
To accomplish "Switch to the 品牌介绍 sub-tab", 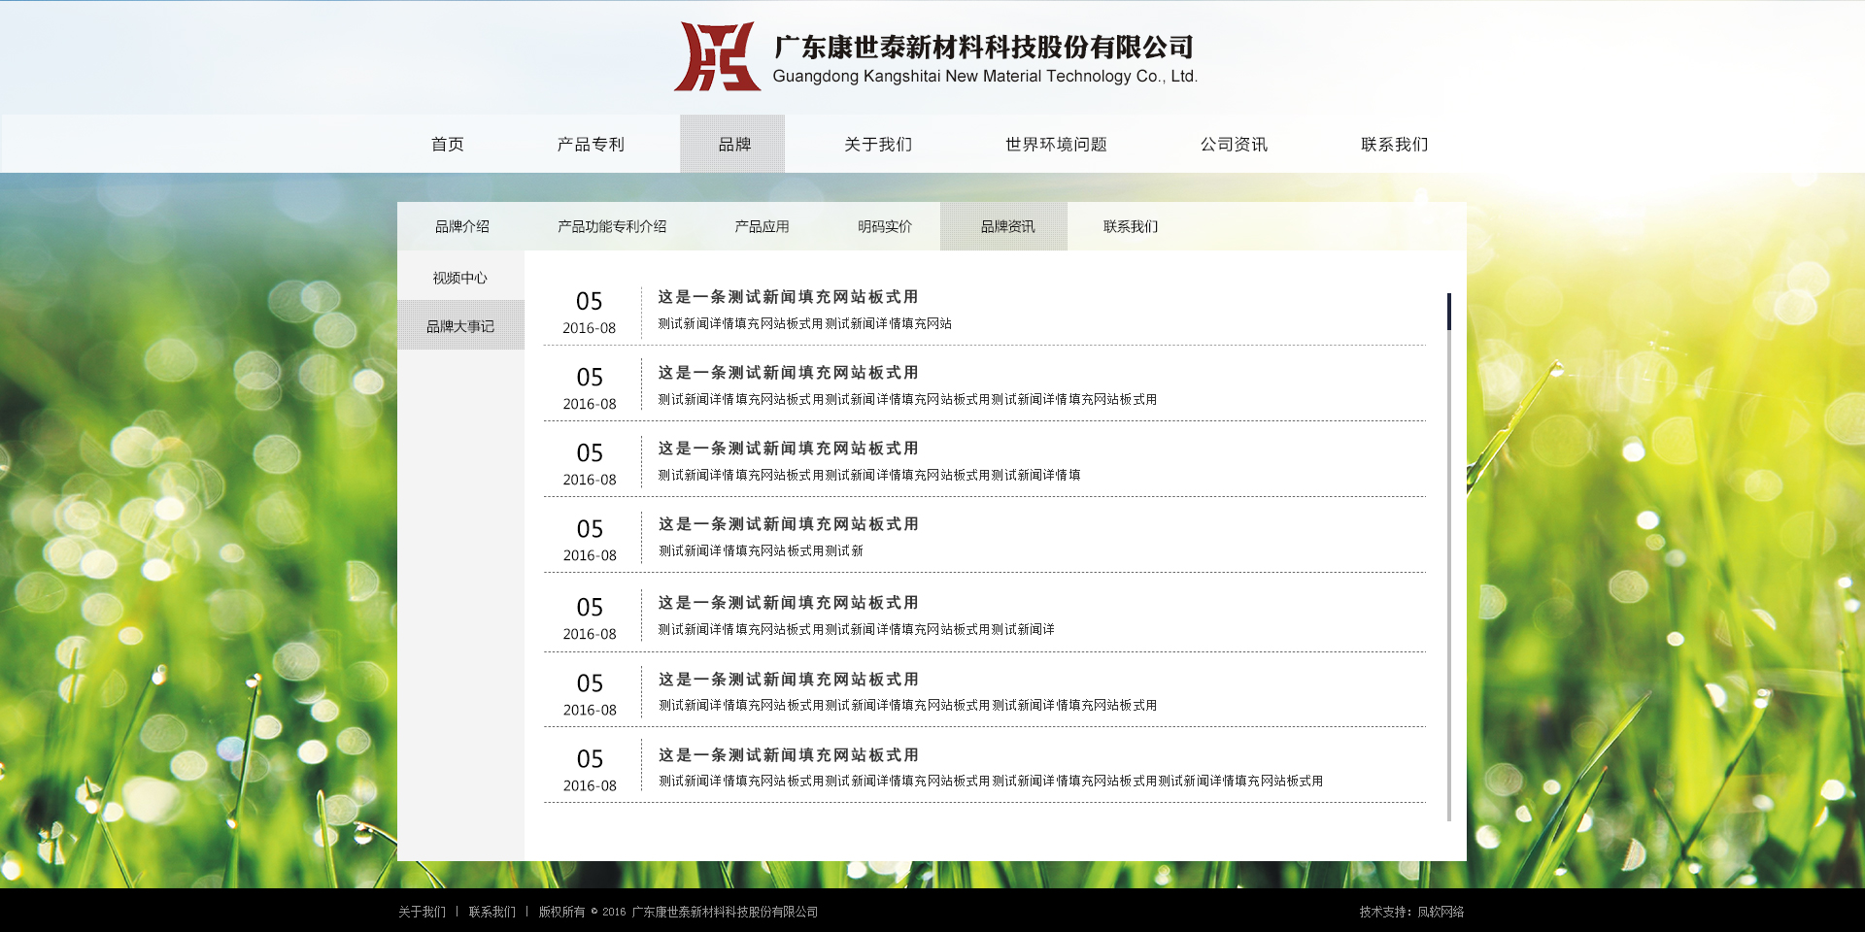I will pos(462,227).
